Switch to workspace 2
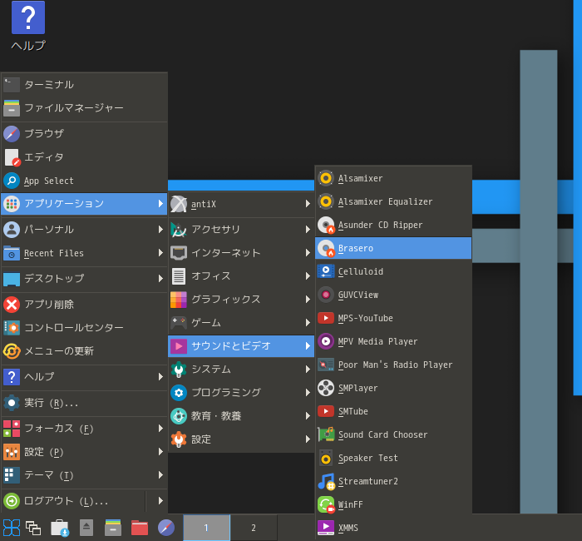 (x=254, y=528)
